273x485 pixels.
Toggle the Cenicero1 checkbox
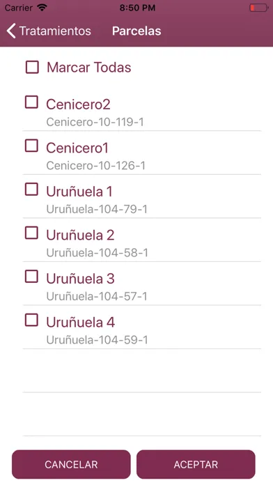31,146
